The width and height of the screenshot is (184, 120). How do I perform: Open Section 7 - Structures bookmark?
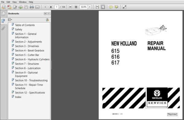[x=27, y=64]
